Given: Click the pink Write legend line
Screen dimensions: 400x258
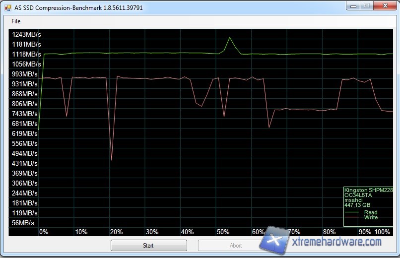Looking at the screenshot, I should 353,218.
